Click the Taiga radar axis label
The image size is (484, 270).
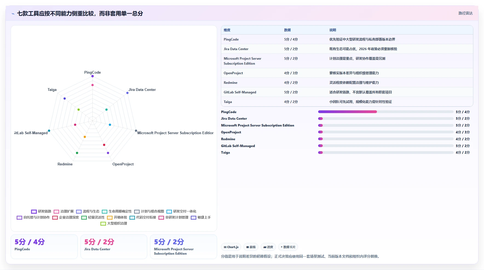[52, 90]
